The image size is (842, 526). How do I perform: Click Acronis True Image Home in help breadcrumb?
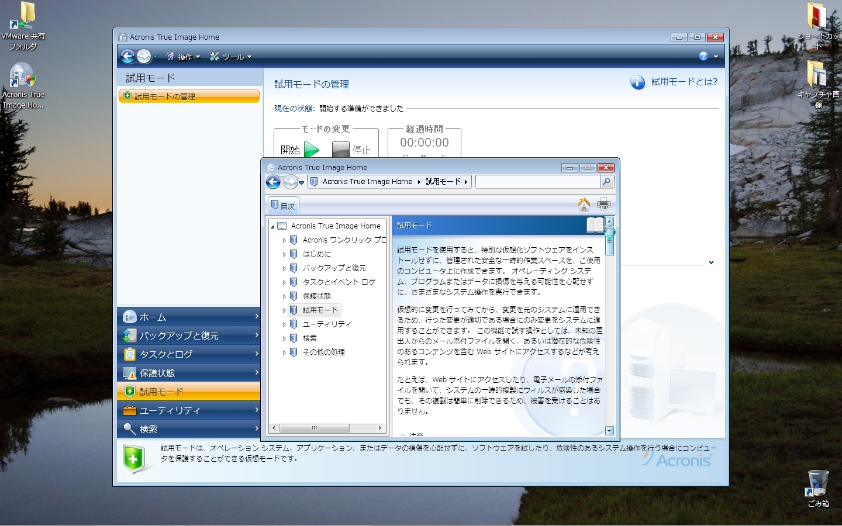point(367,182)
